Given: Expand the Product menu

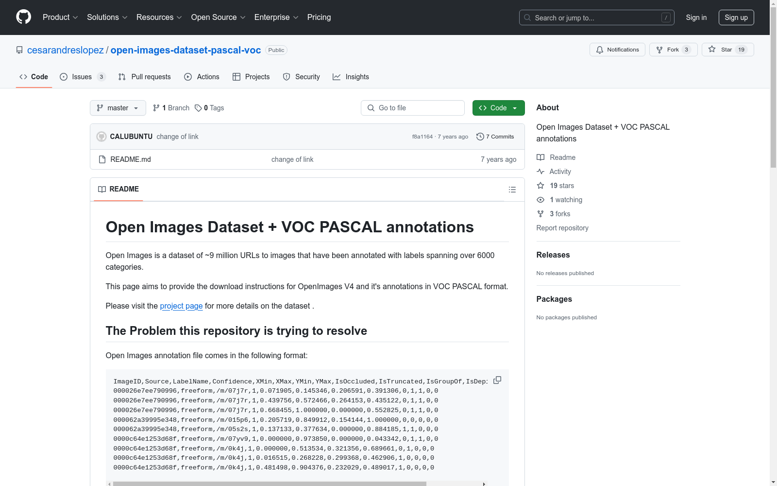Looking at the screenshot, I should pos(60,17).
